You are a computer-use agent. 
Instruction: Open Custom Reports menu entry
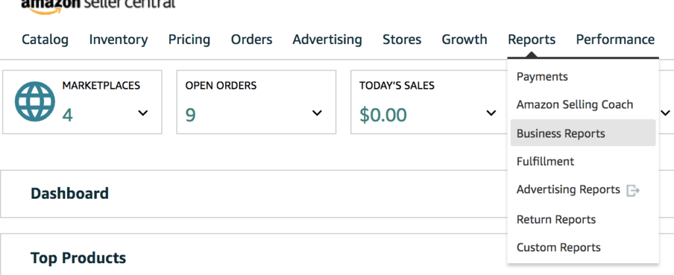[558, 247]
